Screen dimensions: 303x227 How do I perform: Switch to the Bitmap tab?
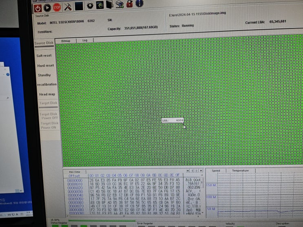[x=66, y=41]
